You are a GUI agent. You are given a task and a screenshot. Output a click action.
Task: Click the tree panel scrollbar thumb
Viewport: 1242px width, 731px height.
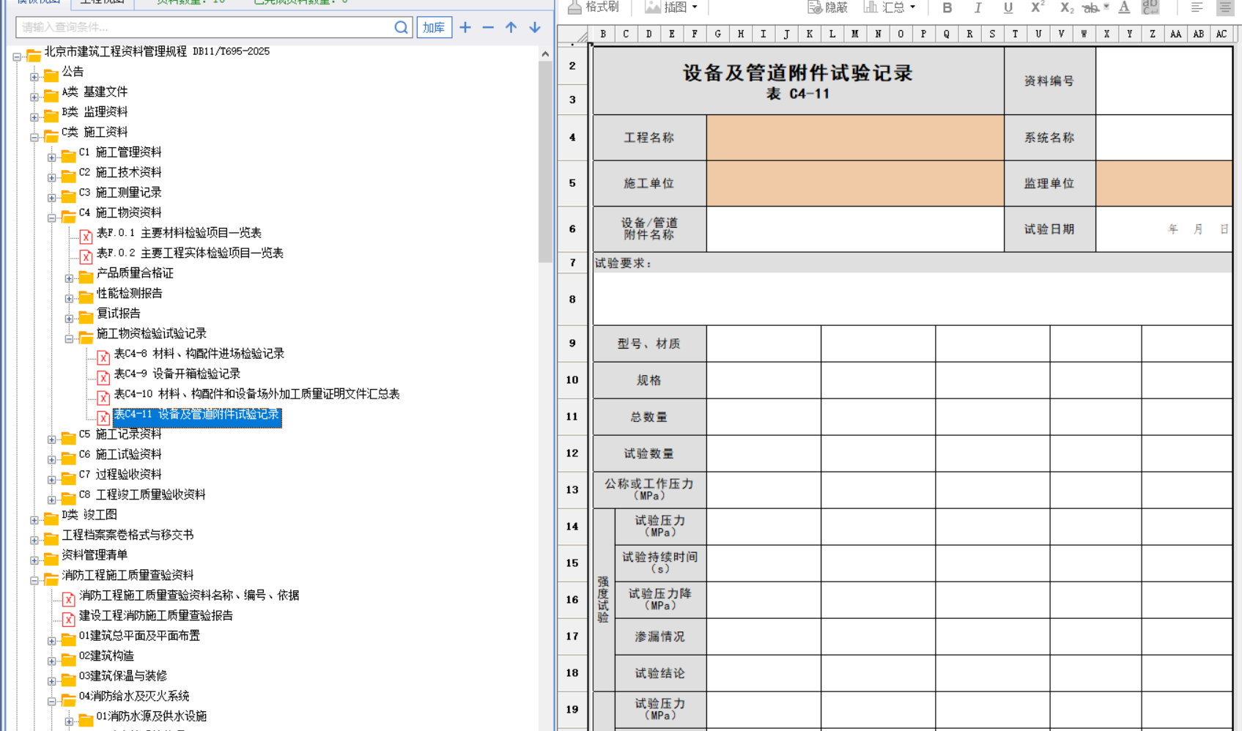click(545, 161)
